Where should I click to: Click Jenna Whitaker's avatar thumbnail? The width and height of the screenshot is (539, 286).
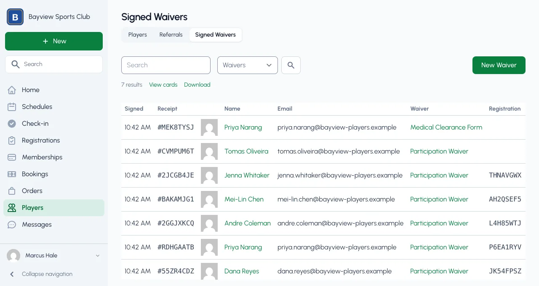click(209, 175)
